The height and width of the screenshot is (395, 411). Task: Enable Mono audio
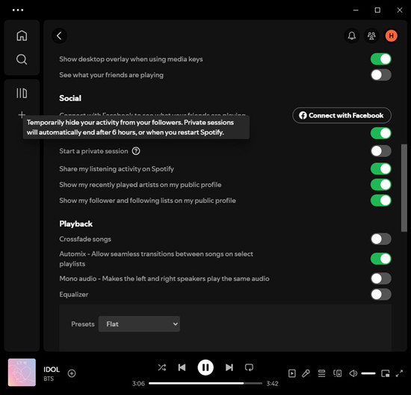[x=381, y=279]
